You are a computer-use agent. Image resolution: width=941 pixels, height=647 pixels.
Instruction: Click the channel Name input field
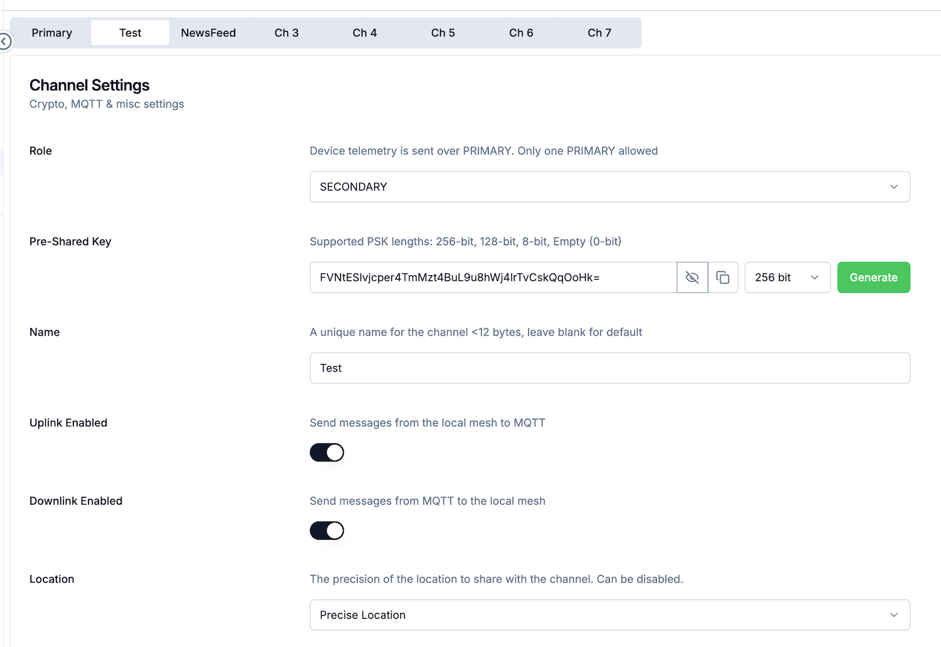609,368
